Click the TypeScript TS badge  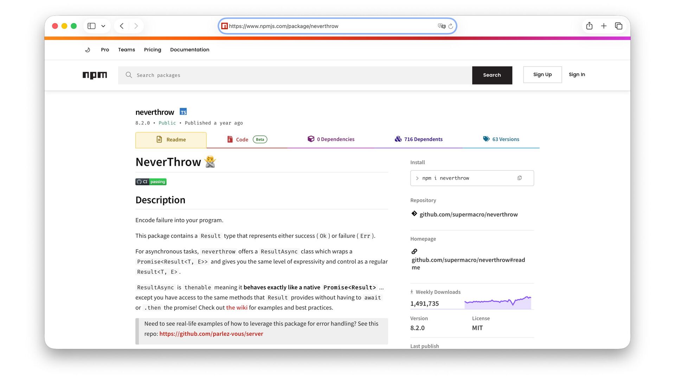(x=183, y=112)
